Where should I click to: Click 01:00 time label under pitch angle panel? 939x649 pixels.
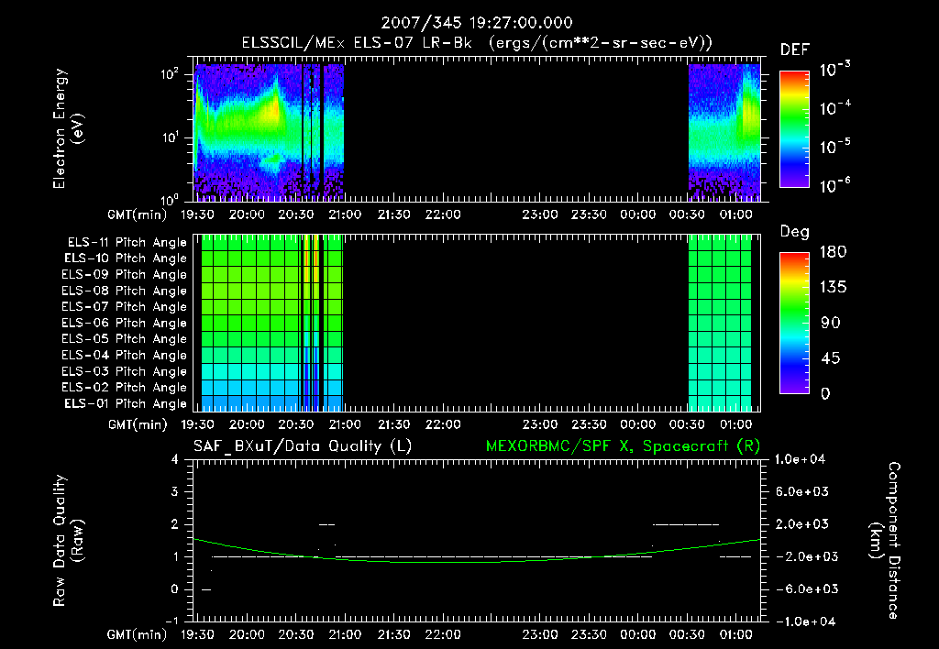(x=735, y=424)
